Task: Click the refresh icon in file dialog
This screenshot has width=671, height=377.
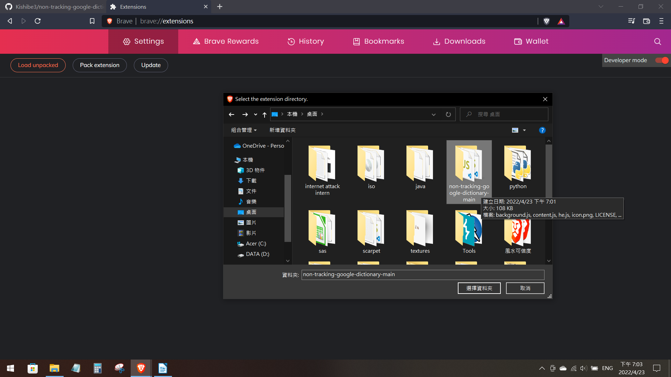Action: (448, 114)
